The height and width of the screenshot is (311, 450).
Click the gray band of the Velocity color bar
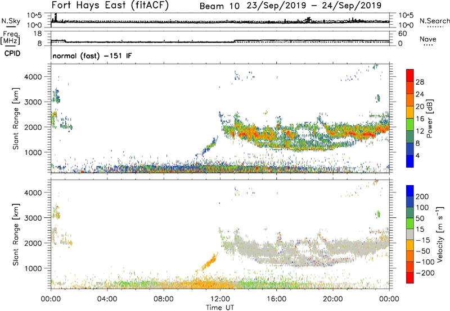410,234
